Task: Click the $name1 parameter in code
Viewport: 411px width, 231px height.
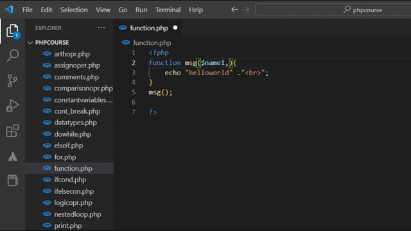Action: pos(213,63)
